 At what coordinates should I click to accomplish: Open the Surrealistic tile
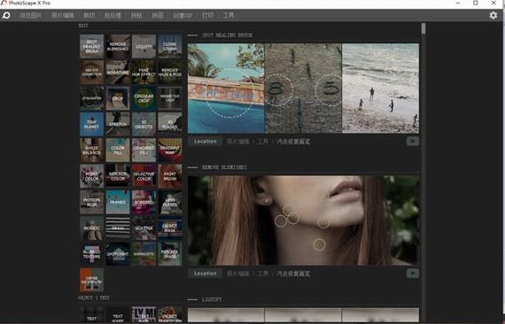coord(144,254)
